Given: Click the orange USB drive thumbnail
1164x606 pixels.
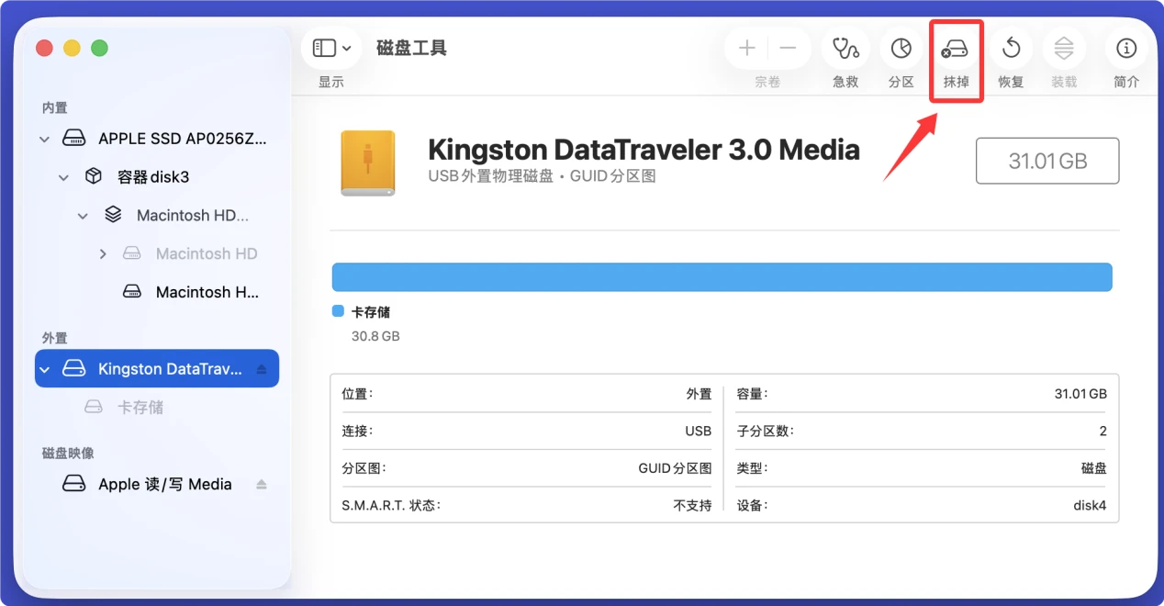Looking at the screenshot, I should 368,163.
